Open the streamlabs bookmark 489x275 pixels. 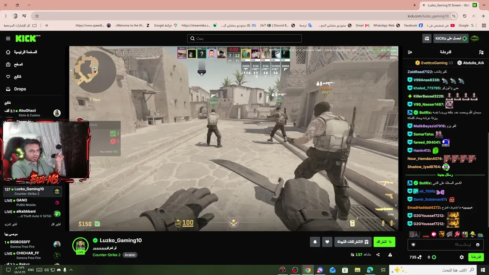(x=199, y=26)
